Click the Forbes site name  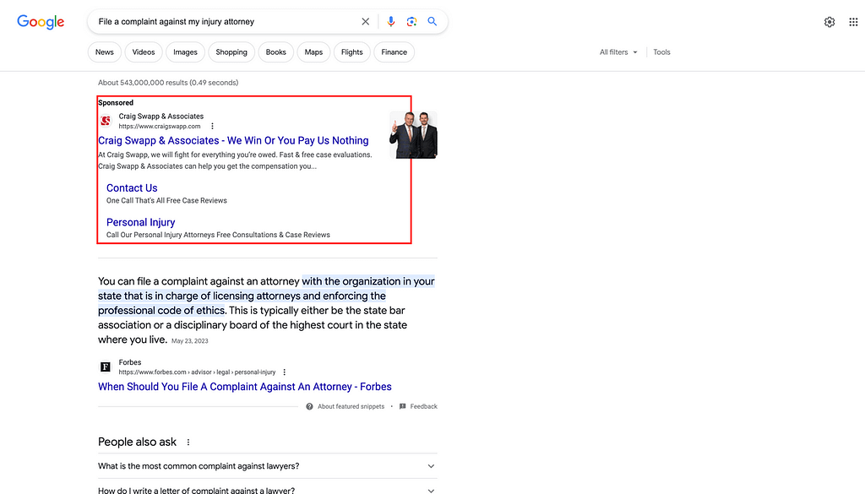(129, 362)
